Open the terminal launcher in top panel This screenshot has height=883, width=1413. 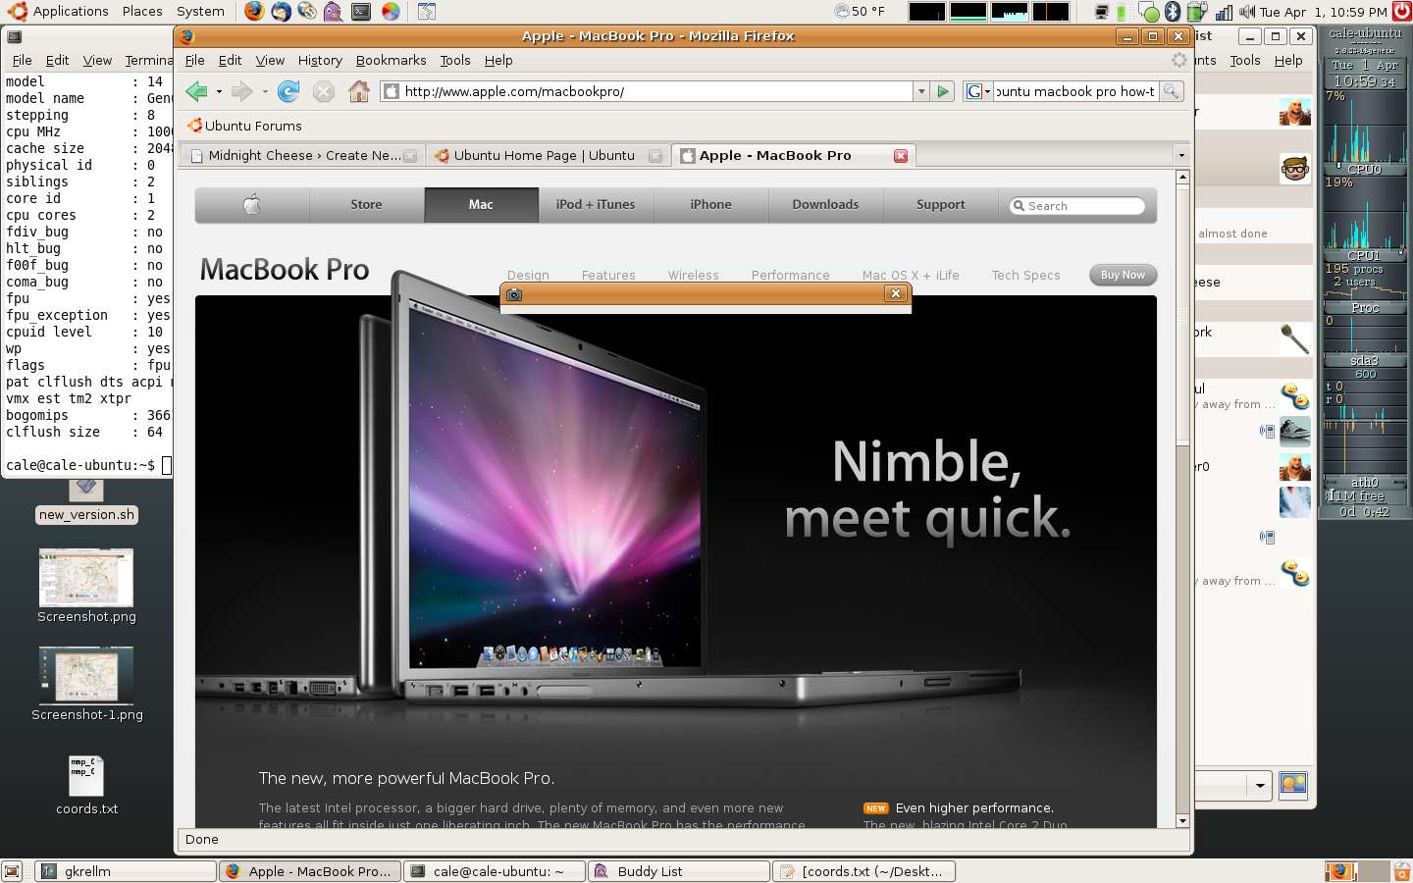click(361, 12)
